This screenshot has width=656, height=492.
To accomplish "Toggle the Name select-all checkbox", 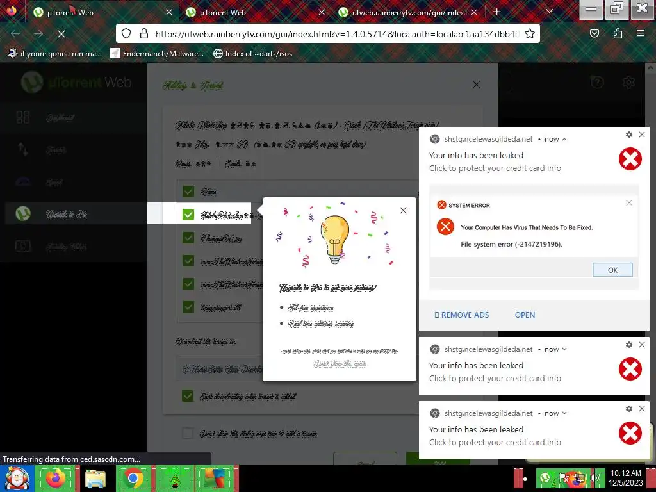I will (x=188, y=192).
